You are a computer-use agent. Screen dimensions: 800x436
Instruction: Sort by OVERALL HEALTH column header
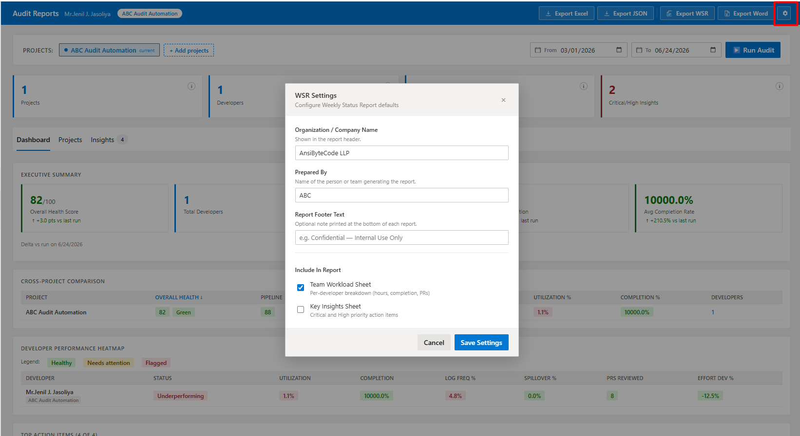(x=179, y=297)
